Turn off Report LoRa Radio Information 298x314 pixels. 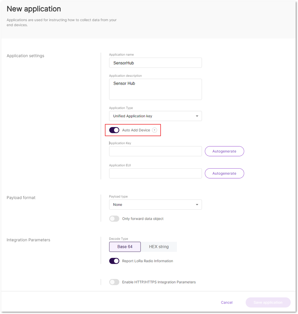[x=114, y=261]
